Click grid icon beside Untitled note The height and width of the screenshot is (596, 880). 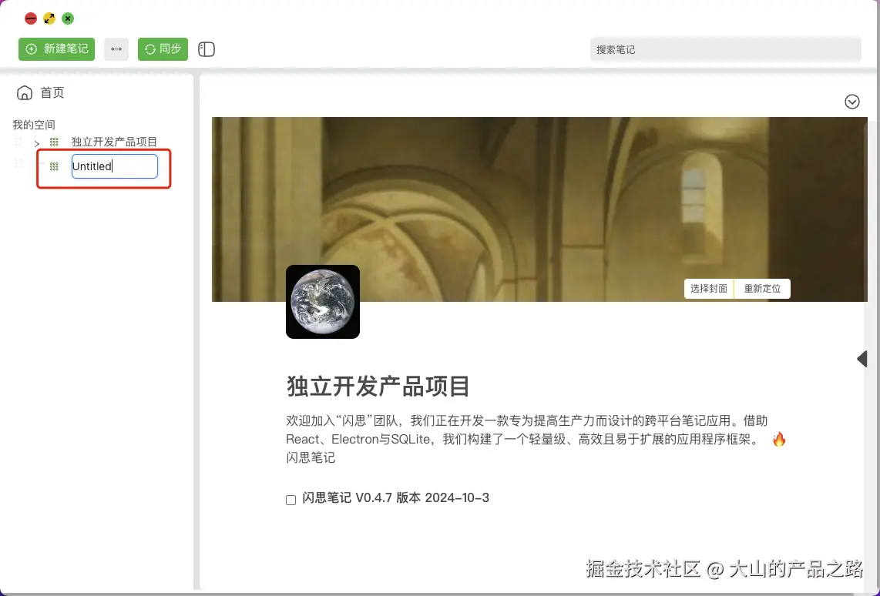[54, 166]
